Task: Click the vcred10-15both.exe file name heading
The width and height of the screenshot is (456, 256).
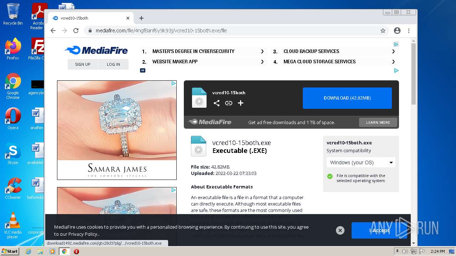Action: pyautogui.click(x=242, y=143)
